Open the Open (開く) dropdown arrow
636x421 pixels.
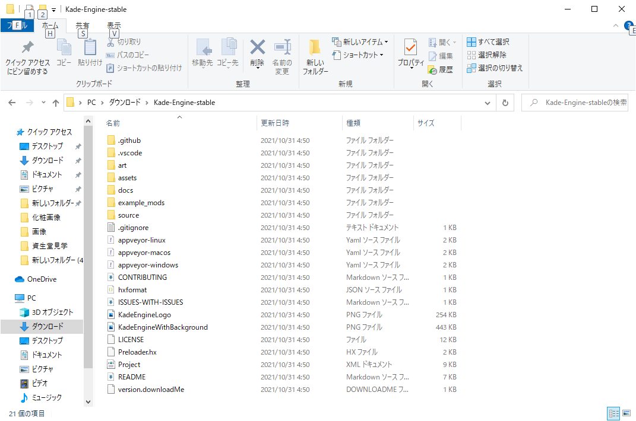pos(454,42)
